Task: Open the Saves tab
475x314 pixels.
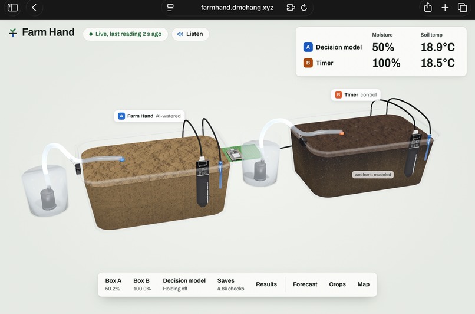Action: coord(230,284)
